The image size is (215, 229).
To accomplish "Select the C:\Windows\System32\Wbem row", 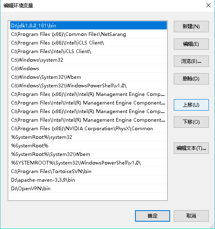I will pyautogui.click(x=89, y=77).
